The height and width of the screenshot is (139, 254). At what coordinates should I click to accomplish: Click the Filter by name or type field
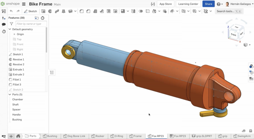tap(31, 24)
